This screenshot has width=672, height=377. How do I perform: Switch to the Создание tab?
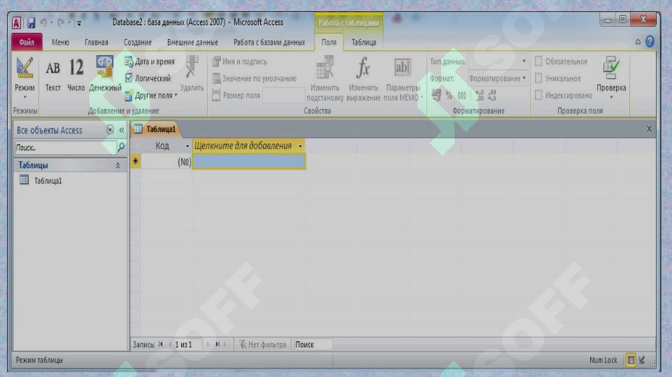tap(138, 43)
